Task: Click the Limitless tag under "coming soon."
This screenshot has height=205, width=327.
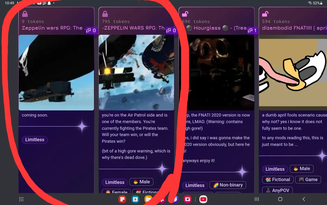Action: click(35, 140)
